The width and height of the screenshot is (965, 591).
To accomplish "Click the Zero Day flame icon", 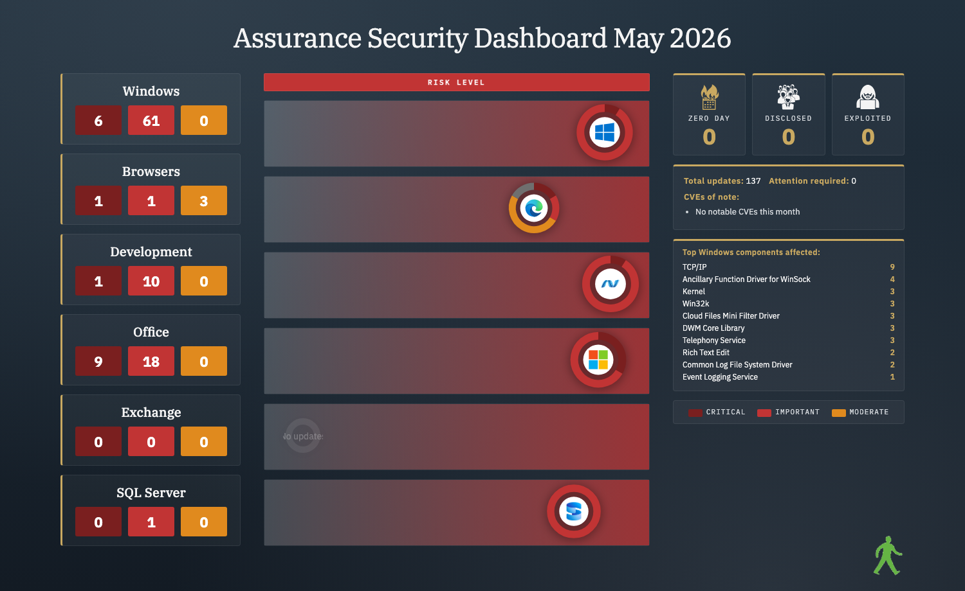I will point(709,98).
